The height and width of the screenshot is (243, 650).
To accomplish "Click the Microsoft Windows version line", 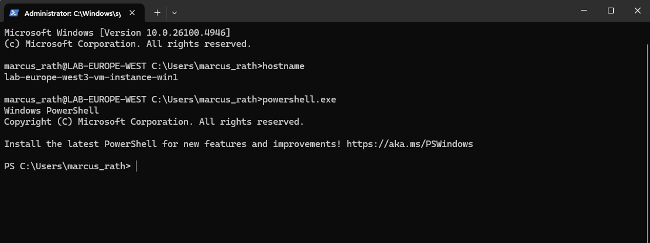I will [117, 32].
